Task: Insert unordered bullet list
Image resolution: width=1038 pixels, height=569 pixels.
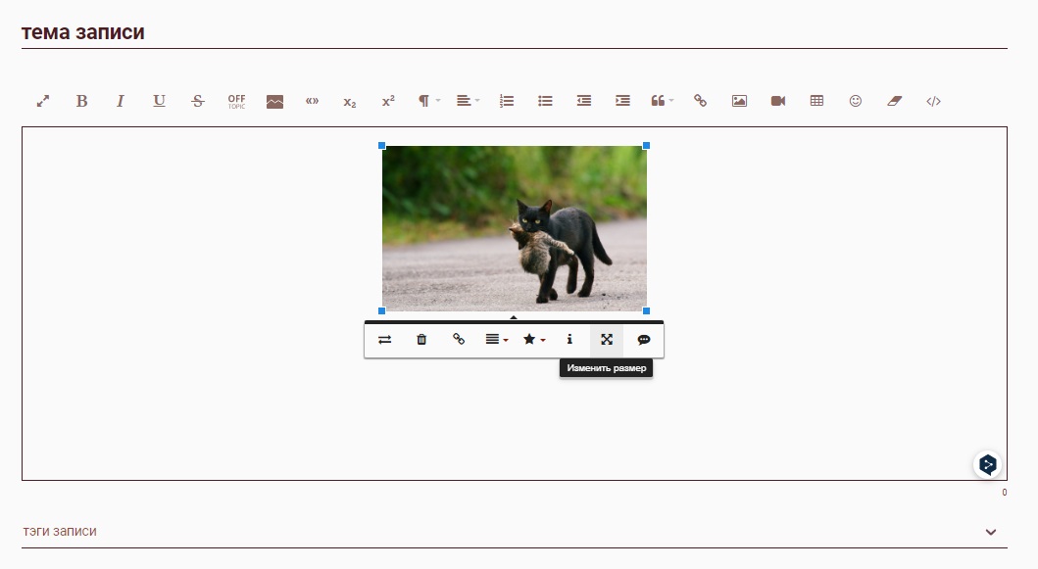Action: pyautogui.click(x=545, y=101)
